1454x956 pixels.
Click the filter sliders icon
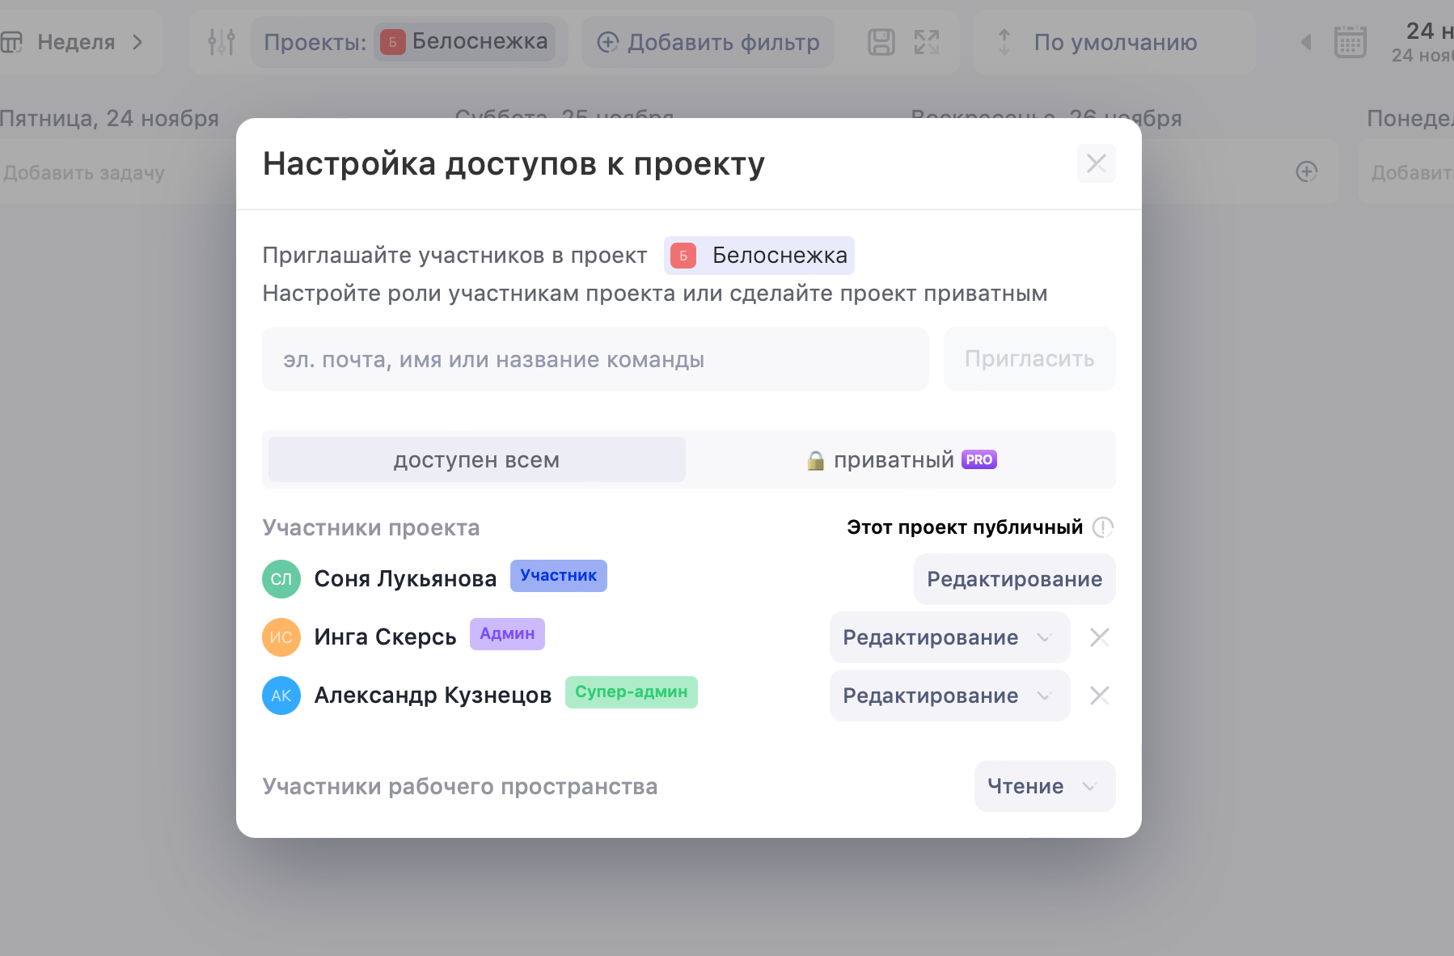tap(221, 42)
